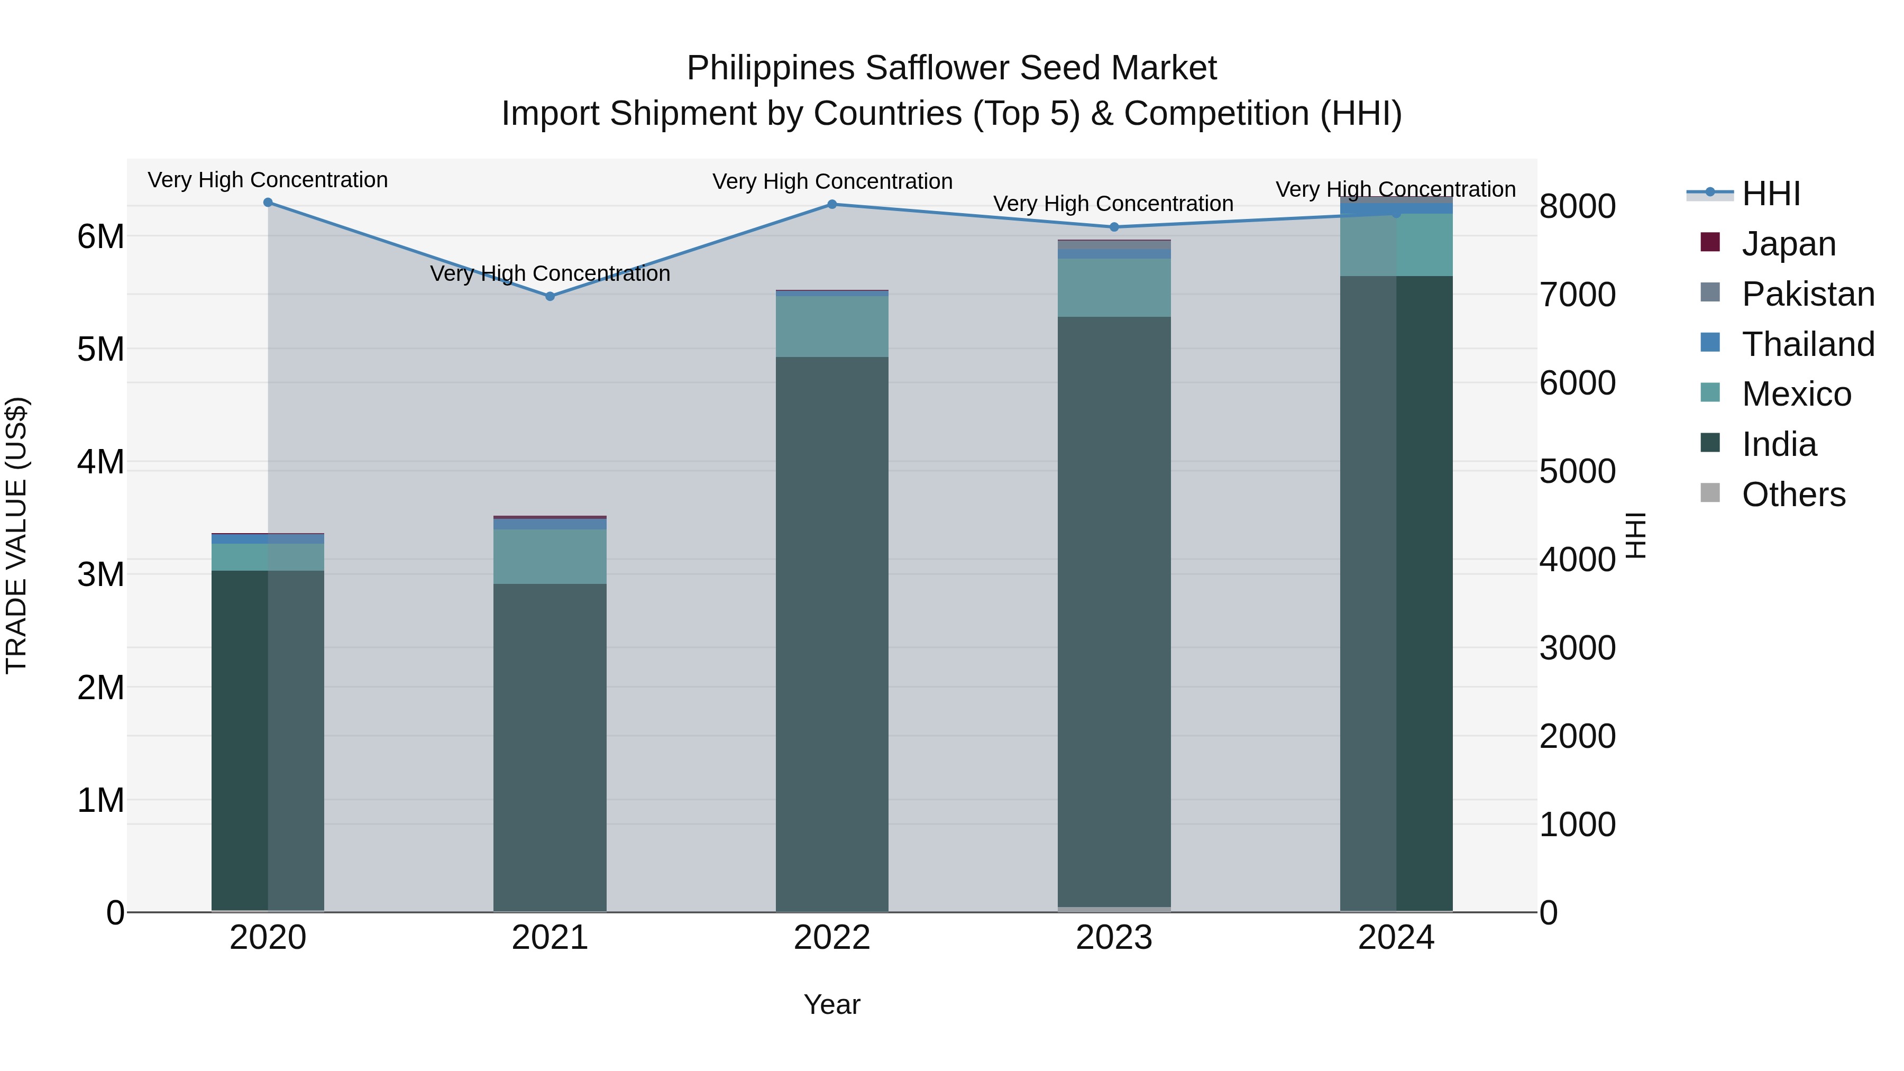Select the 2022 HHI data point
Screen dimensions: 1904x1071
pos(832,204)
